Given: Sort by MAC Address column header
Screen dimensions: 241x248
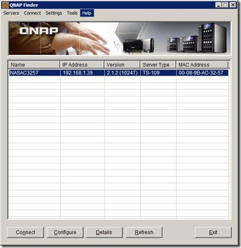Looking at the screenshot, I should (x=202, y=65).
